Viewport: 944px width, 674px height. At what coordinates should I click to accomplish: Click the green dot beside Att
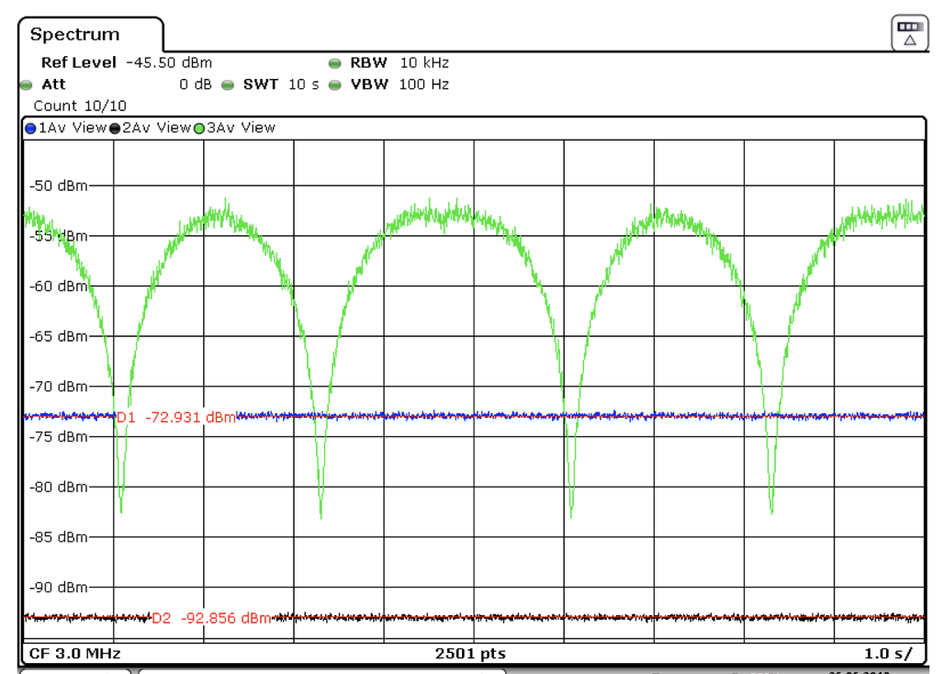pos(26,84)
